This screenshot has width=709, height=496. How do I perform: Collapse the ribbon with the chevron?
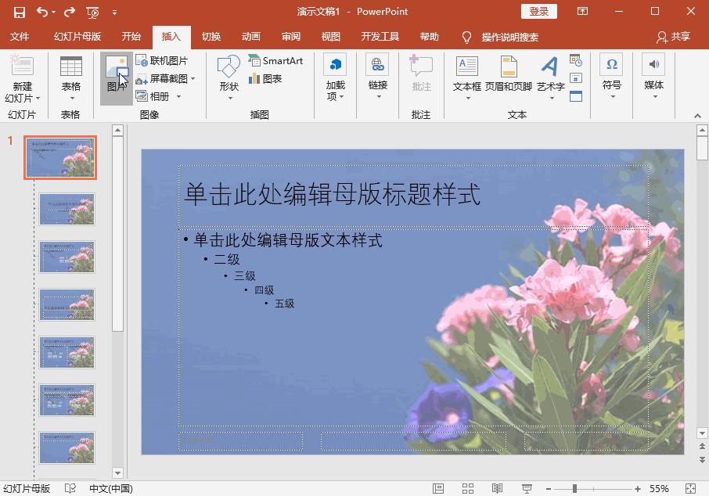(x=699, y=116)
